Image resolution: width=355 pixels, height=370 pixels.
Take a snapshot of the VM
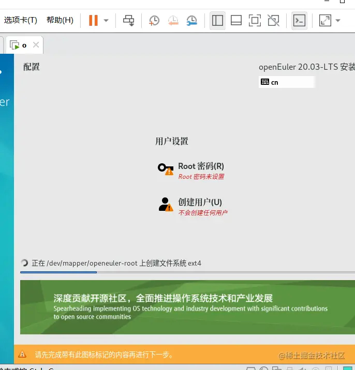tap(154, 21)
